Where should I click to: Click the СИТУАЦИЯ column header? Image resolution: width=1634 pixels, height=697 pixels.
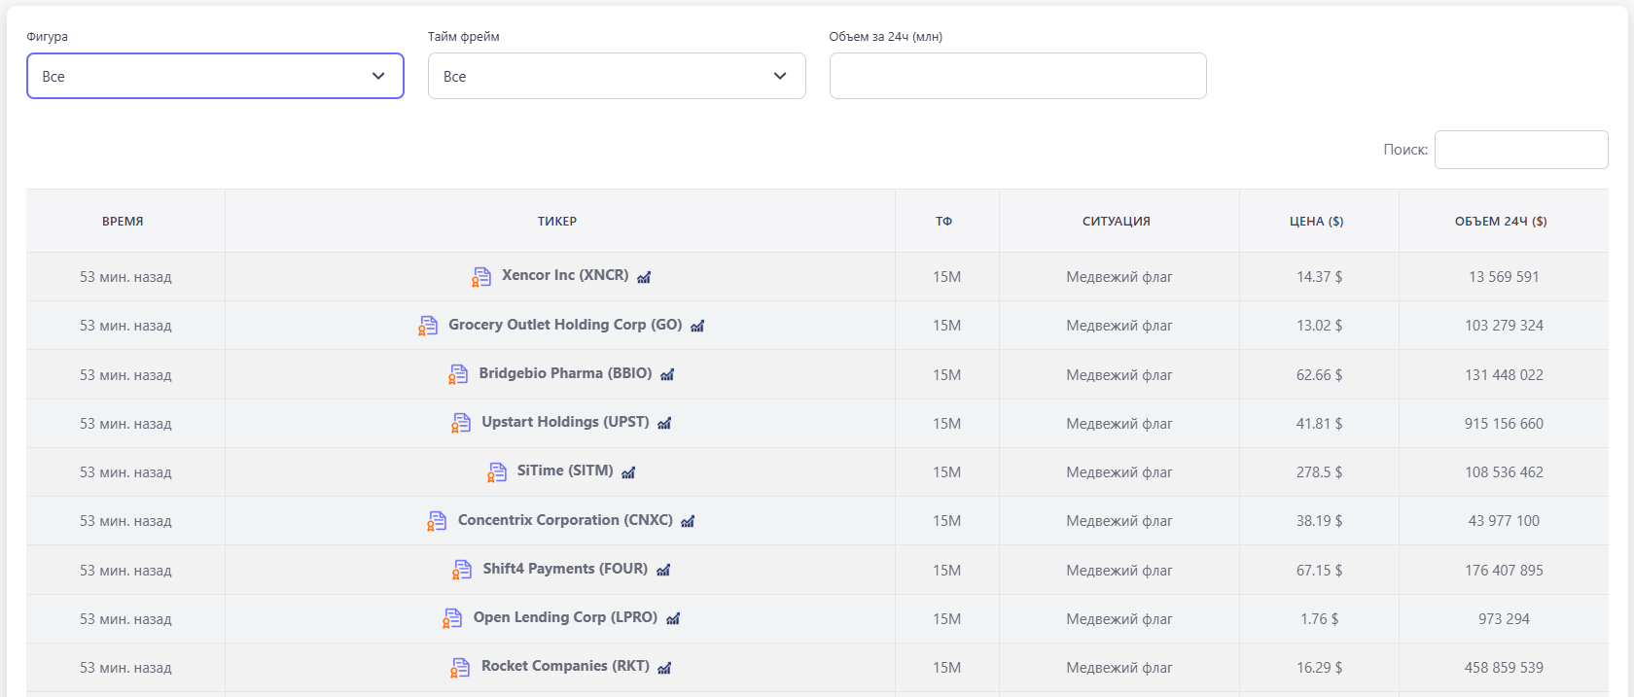pos(1117,222)
